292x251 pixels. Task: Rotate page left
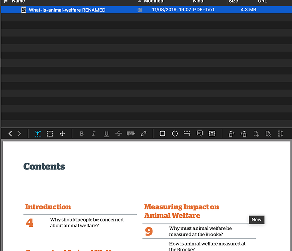(x=231, y=134)
